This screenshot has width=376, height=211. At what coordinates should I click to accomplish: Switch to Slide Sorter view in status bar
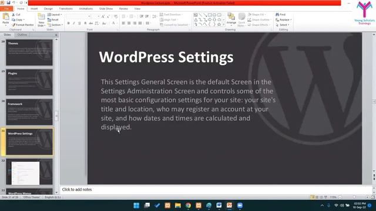click(317, 197)
